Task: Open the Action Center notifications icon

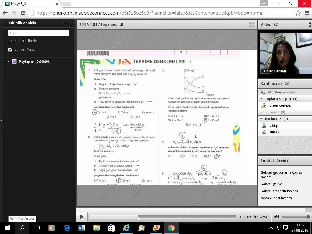Action: pos(286,228)
